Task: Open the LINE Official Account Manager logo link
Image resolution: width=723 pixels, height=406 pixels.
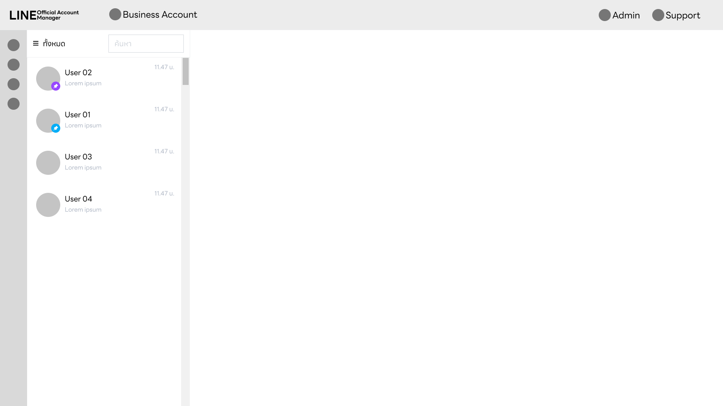Action: pos(44,15)
